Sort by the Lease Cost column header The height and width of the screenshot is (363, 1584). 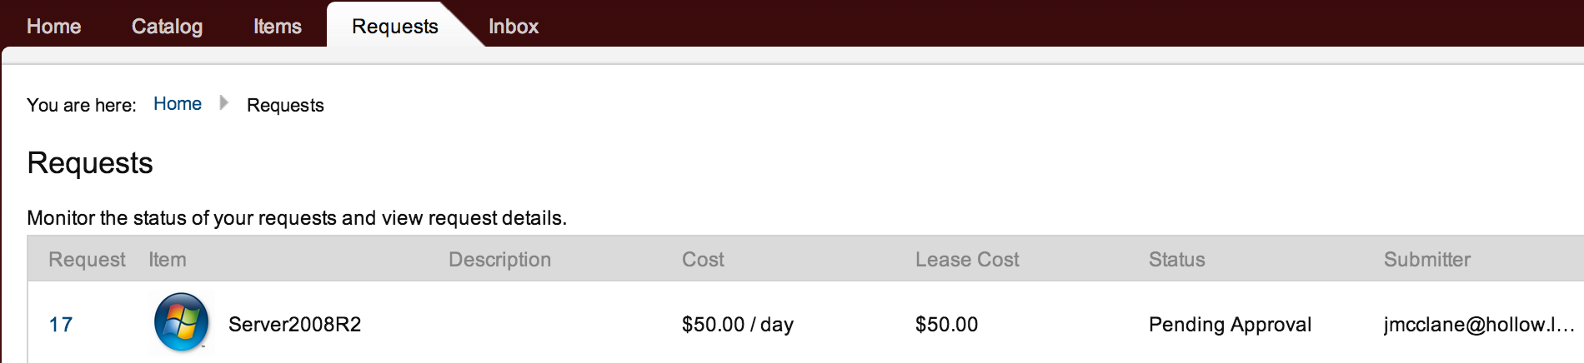[x=967, y=260]
